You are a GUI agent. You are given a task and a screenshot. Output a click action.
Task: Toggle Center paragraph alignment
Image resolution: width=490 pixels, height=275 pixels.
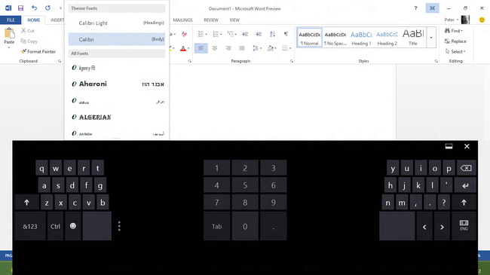coord(215,48)
